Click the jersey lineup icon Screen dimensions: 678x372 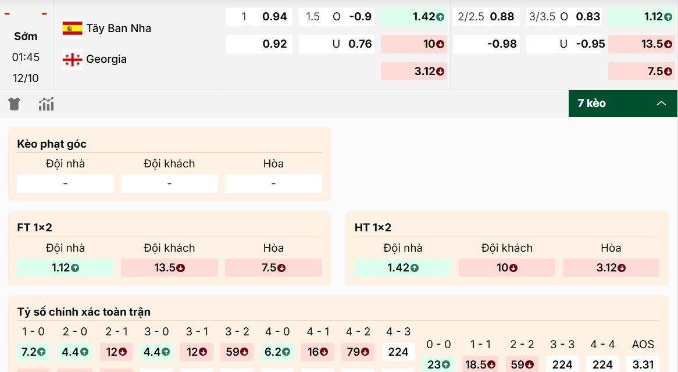(x=15, y=104)
